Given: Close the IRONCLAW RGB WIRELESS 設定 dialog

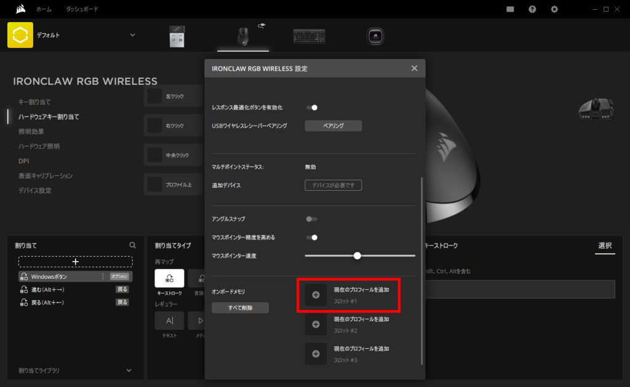Looking at the screenshot, I should [414, 68].
